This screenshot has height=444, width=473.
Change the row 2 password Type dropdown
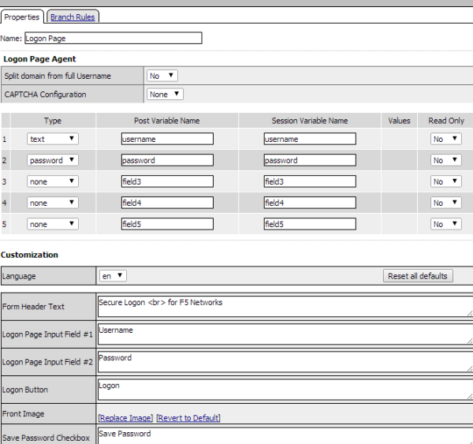(53, 160)
